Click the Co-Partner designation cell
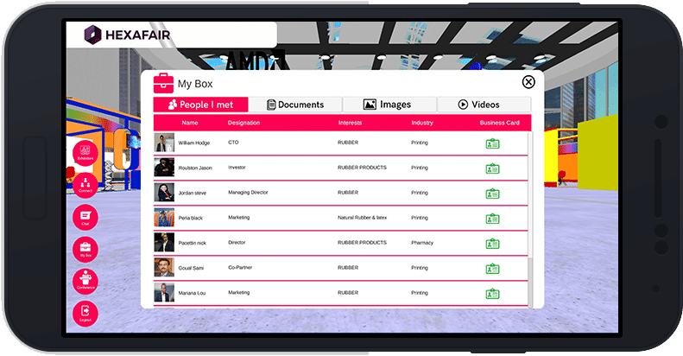Image resolution: width=683 pixels, height=356 pixels. click(x=240, y=268)
